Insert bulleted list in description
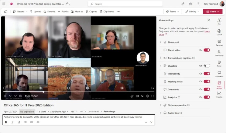 click(25, 122)
